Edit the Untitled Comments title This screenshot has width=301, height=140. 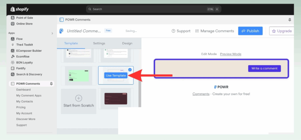pos(84,31)
